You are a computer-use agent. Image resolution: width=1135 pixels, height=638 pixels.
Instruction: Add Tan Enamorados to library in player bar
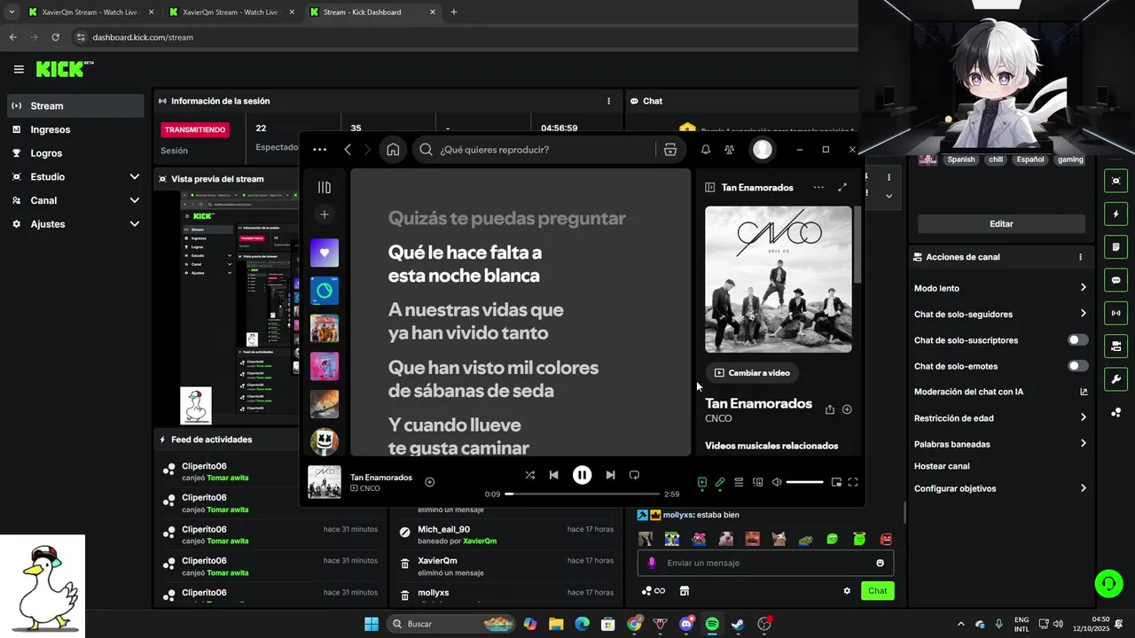point(429,482)
